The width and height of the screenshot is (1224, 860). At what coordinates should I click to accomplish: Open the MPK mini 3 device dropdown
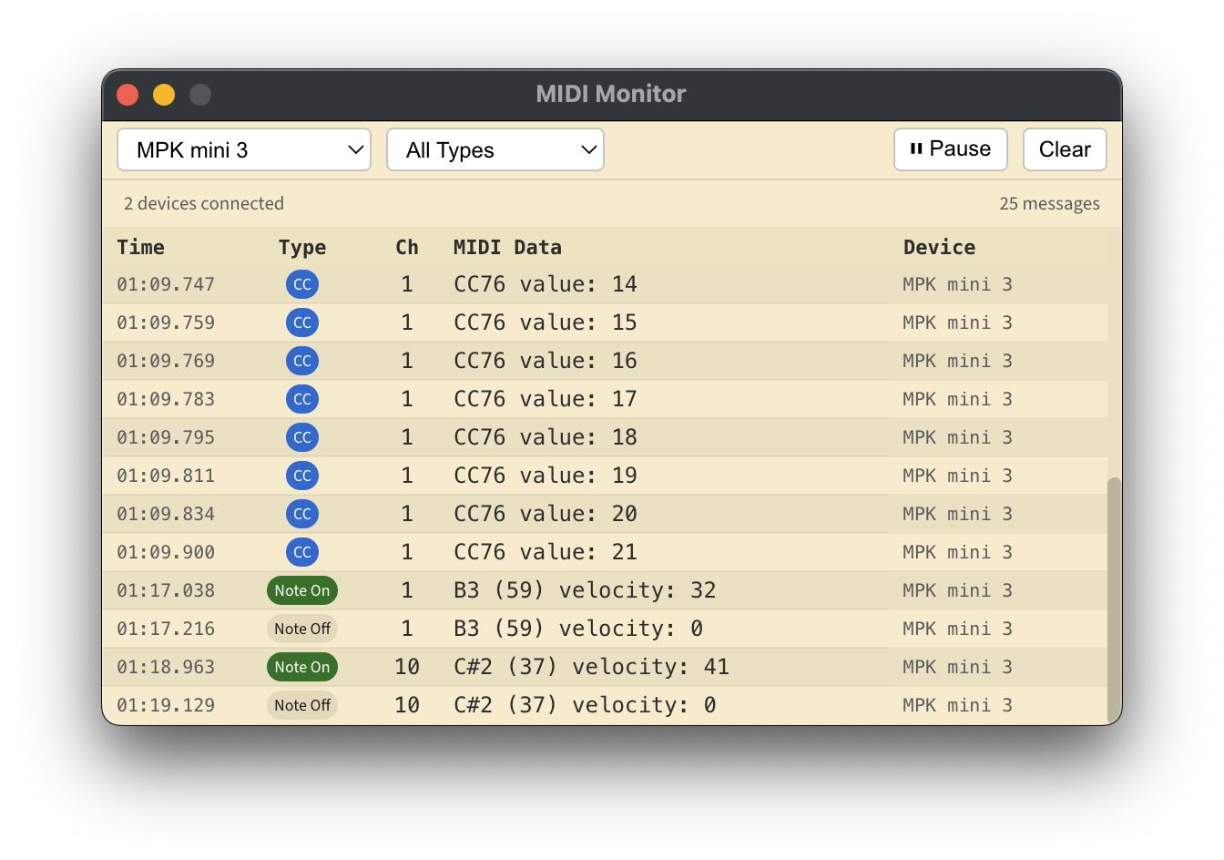[x=243, y=149]
